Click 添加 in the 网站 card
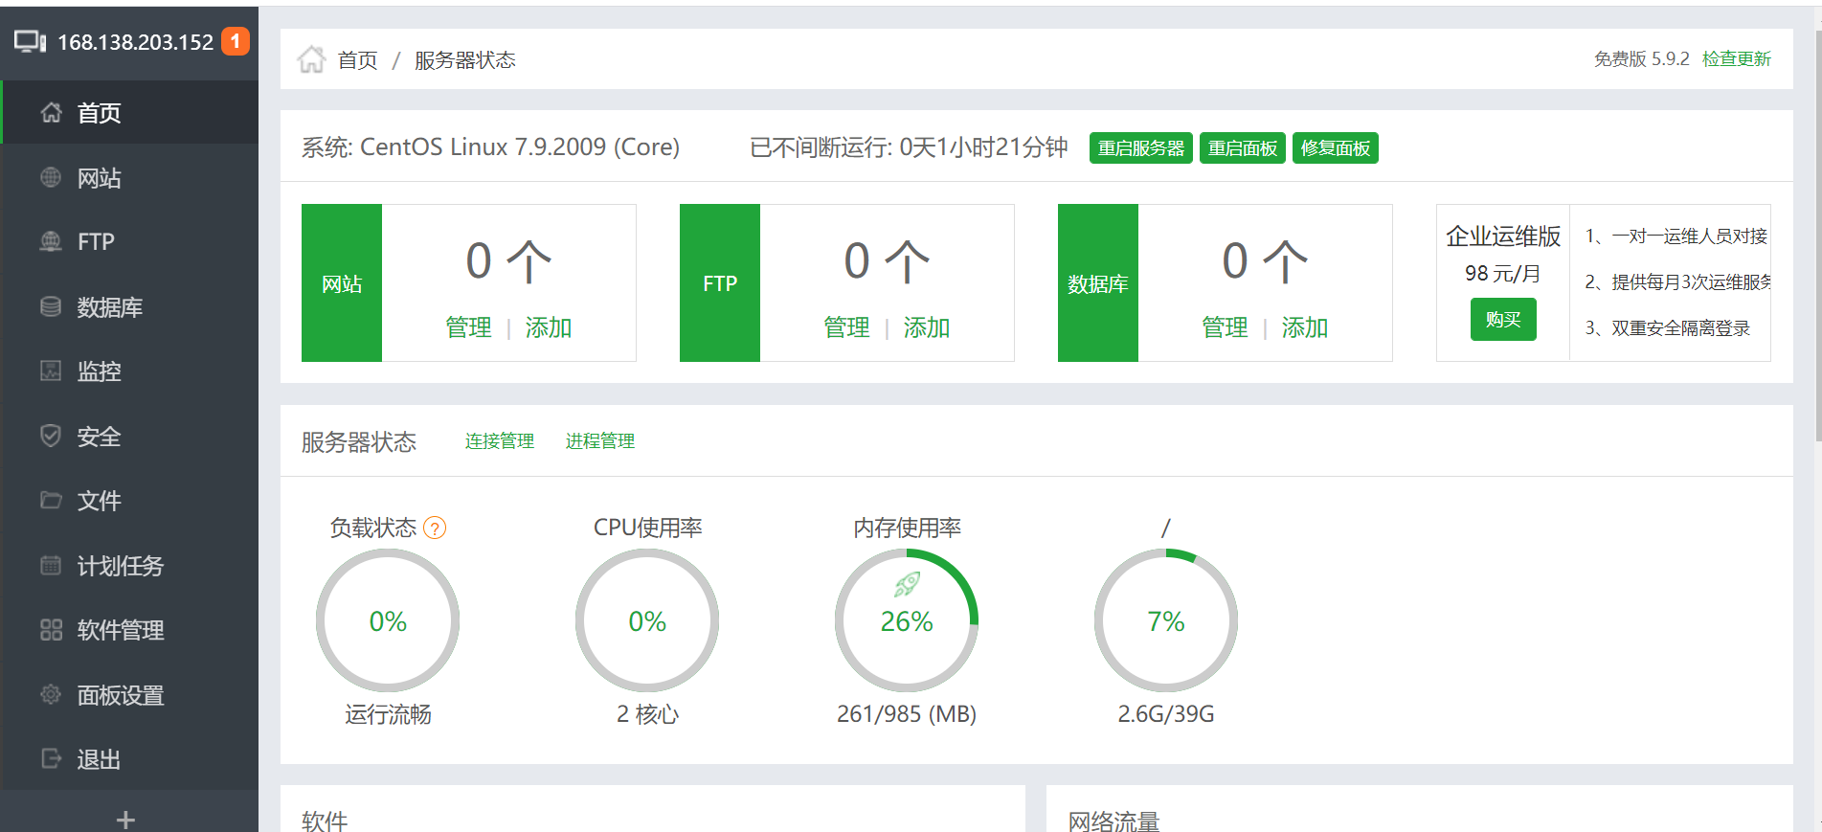The image size is (1822, 832). [x=549, y=327]
